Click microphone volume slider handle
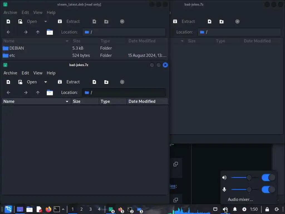 249,189
